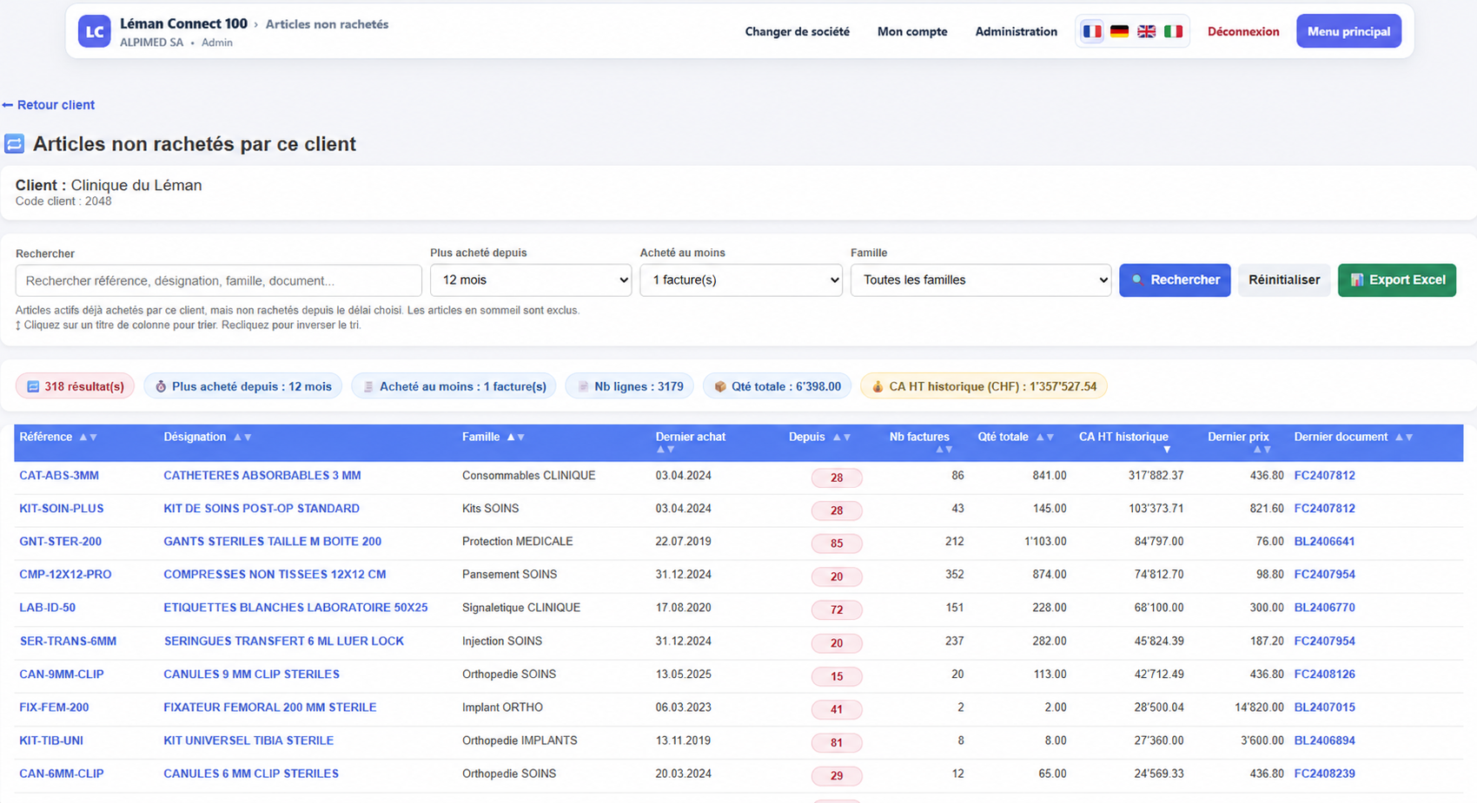Screen dimensions: 1477x803
Task: Open document BL2406641
Action: pos(1324,542)
